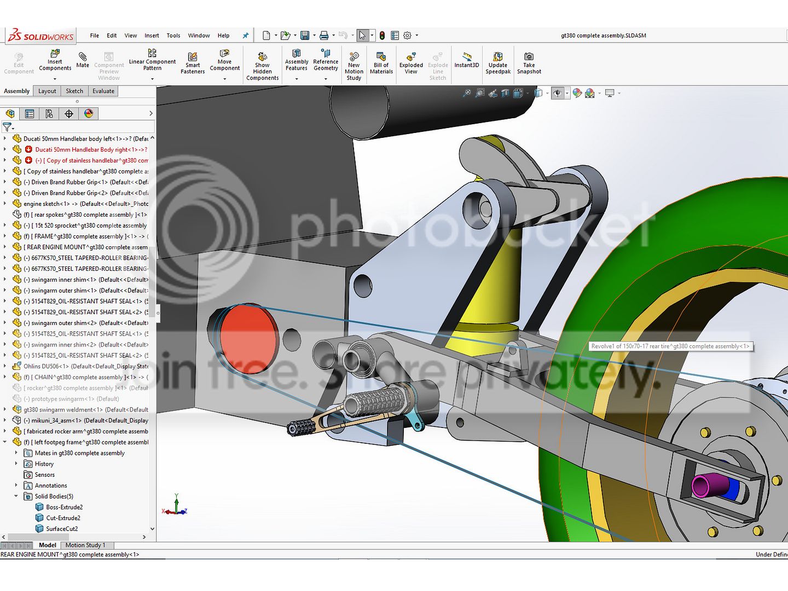Expand the Annotations tree node

[x=16, y=485]
